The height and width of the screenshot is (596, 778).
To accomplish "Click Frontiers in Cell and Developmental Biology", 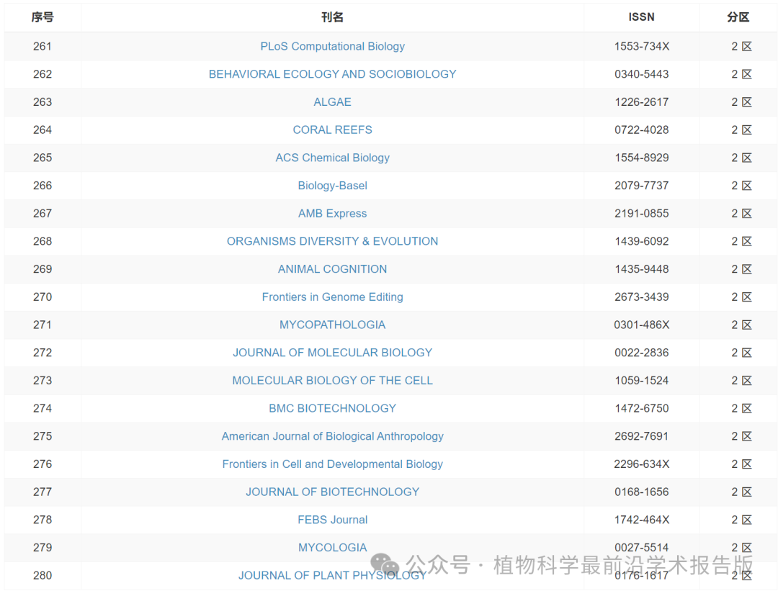I will 332,464.
